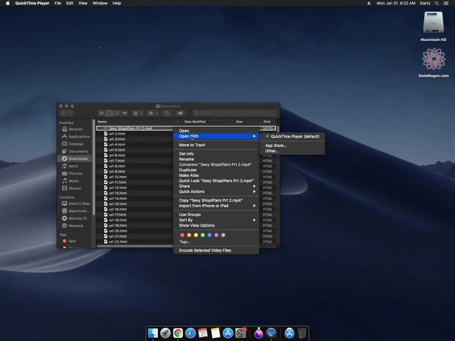Open the File menu in the menu bar
Image resolution: width=455 pixels, height=341 pixels.
click(58, 3)
